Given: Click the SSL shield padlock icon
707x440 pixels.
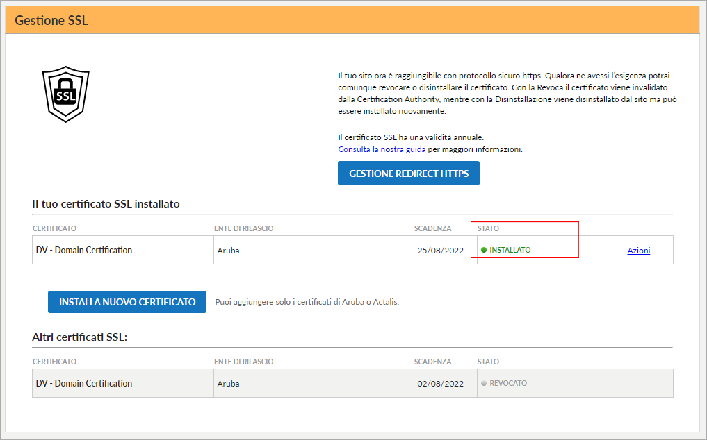Looking at the screenshot, I should pyautogui.click(x=66, y=94).
